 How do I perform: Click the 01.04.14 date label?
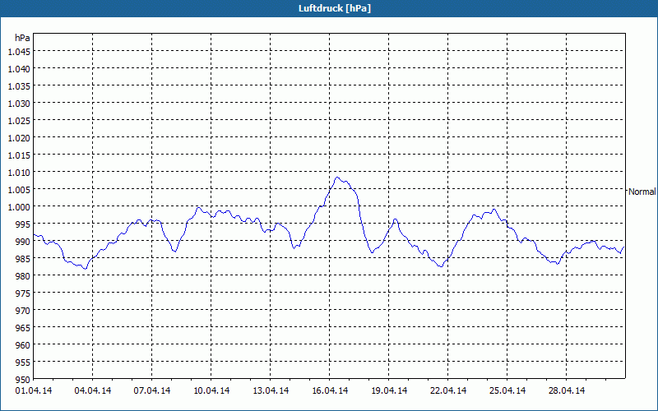tap(34, 390)
